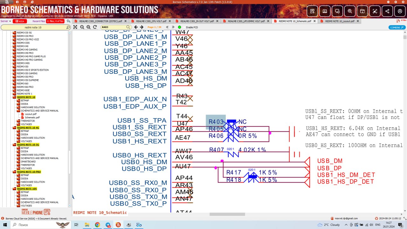Expand the REDMI NOTE 10 PRO folder
The width and height of the screenshot is (407, 229).
[x=14, y=172]
